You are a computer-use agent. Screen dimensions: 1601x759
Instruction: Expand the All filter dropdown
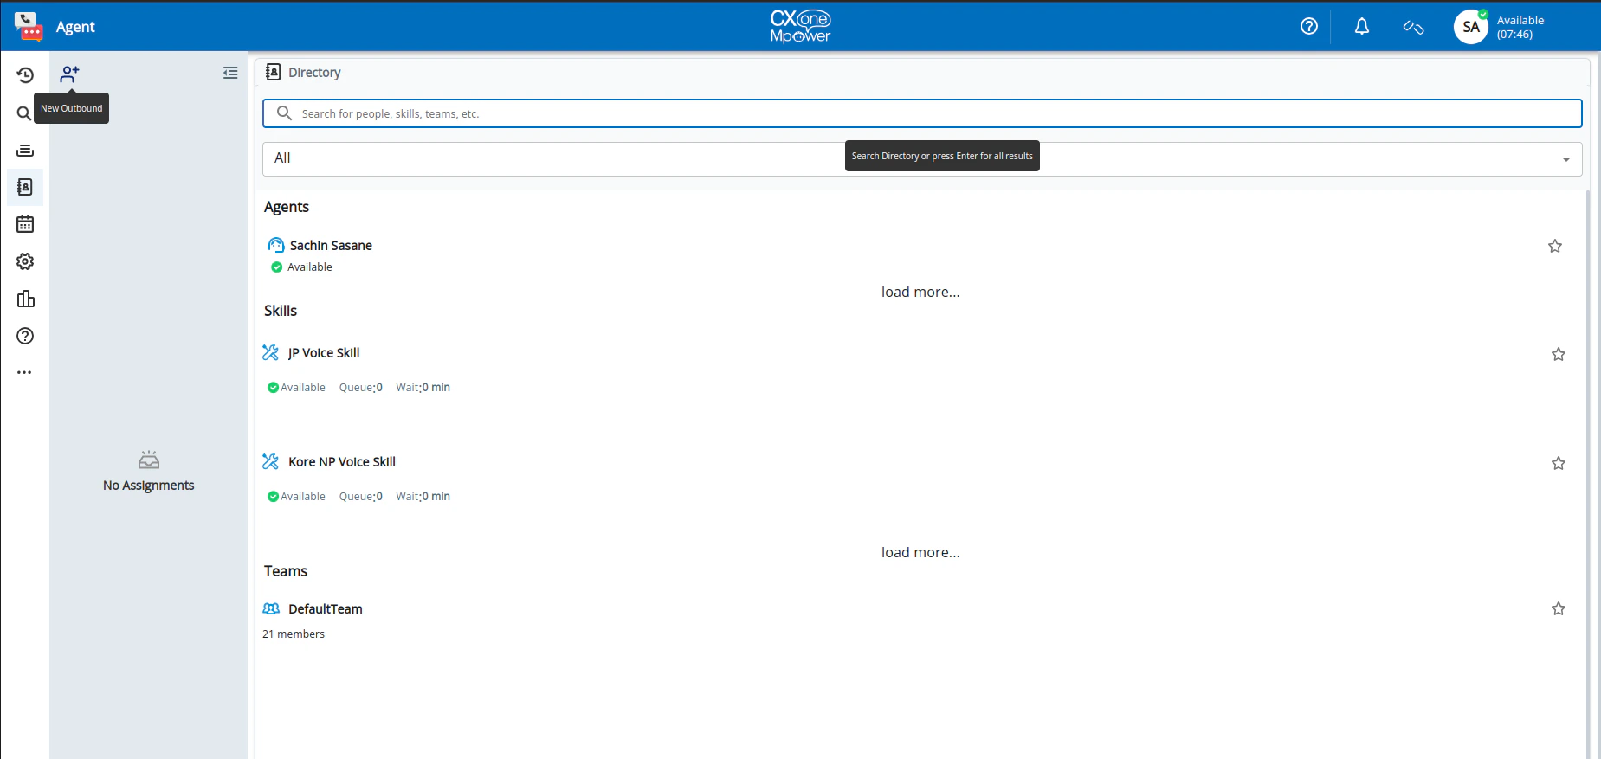[922, 159]
